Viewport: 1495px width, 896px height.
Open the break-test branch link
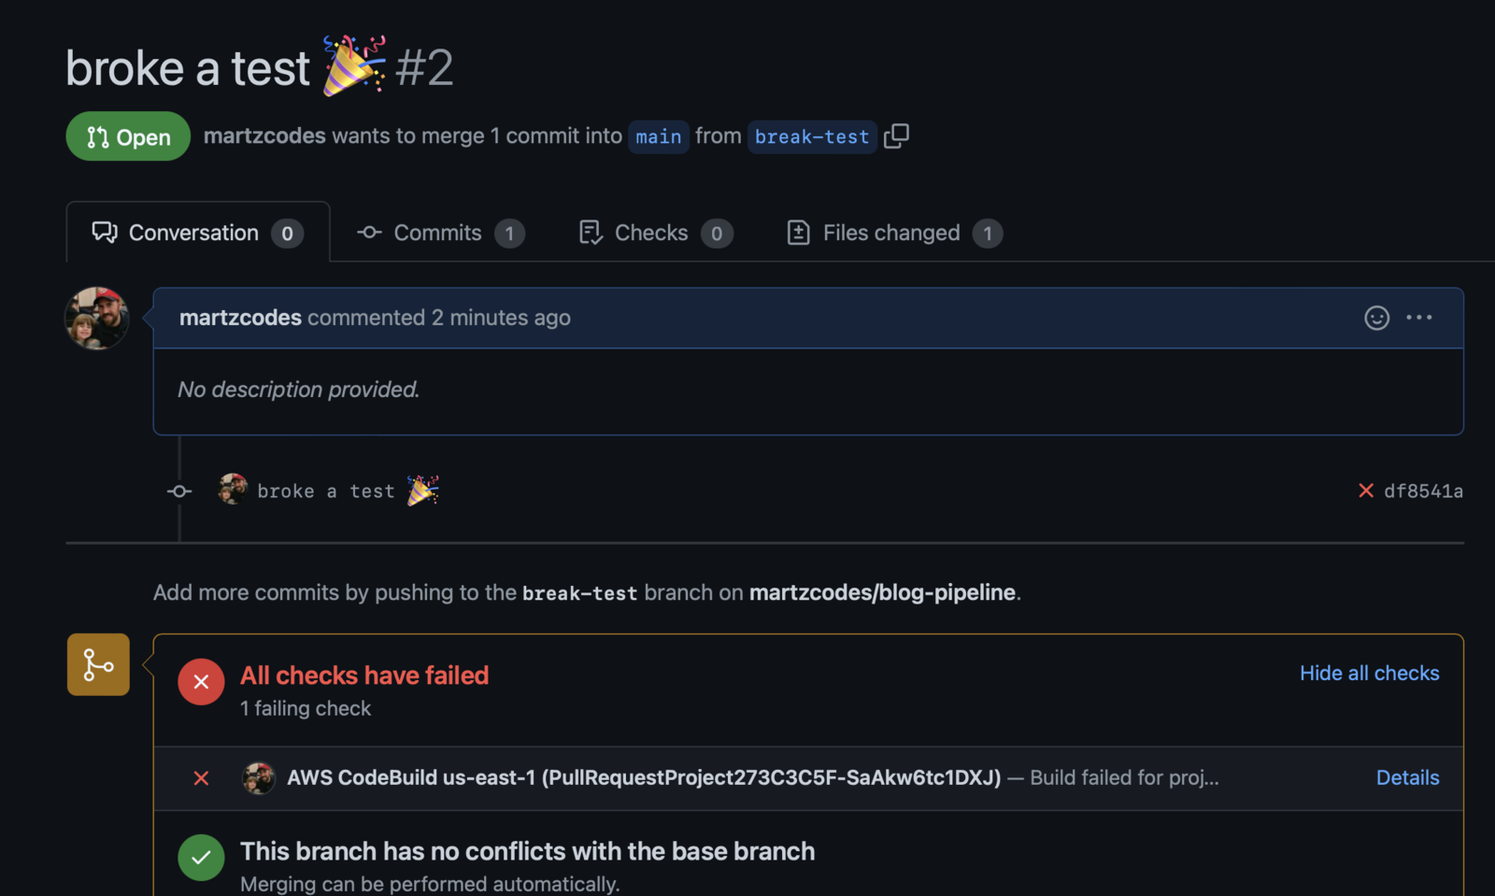coord(812,136)
